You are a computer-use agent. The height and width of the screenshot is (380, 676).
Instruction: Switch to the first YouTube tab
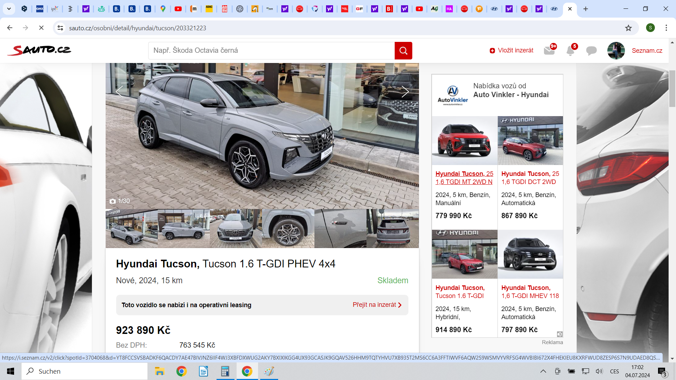click(178, 9)
